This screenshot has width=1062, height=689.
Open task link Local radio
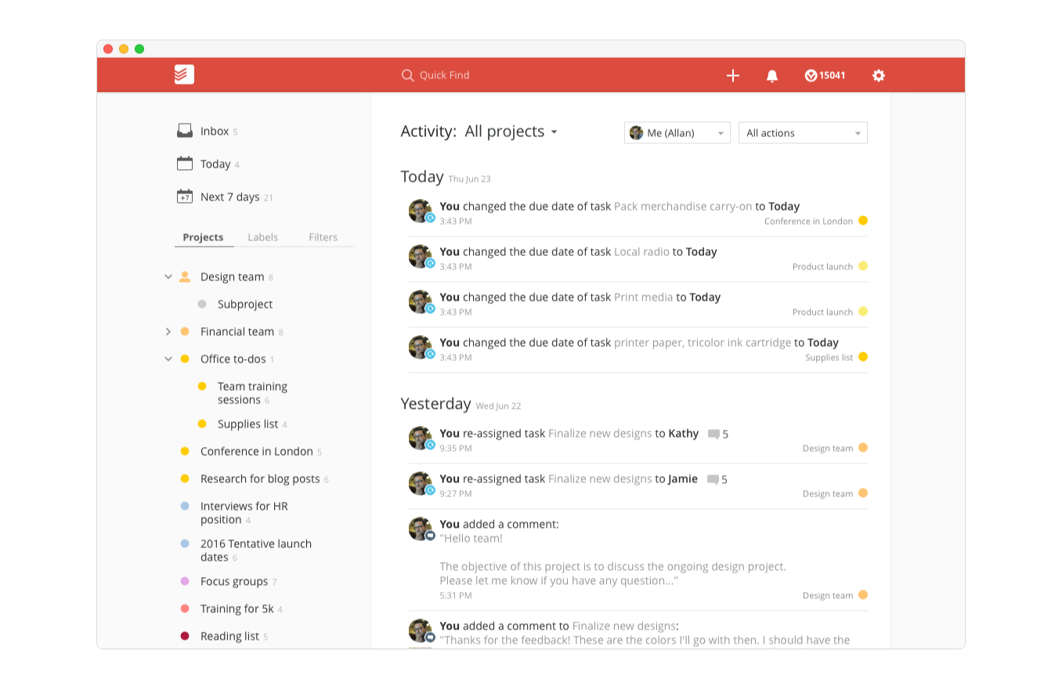641,252
